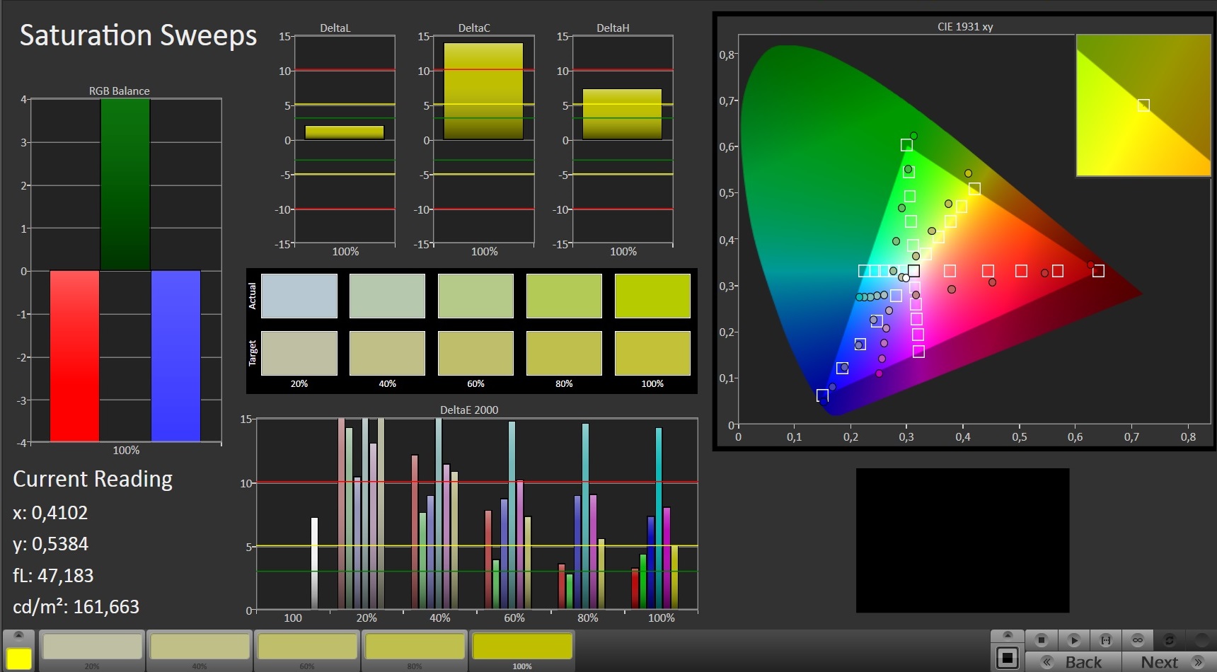Click the Target 100% color patch
1217x672 pixels.
pyautogui.click(x=652, y=353)
